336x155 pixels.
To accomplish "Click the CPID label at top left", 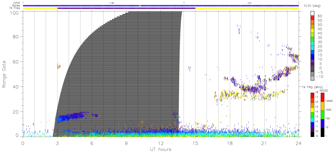I will pyautogui.click(x=17, y=3).
